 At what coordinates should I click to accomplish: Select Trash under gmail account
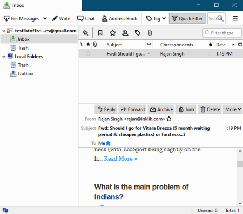[23, 48]
